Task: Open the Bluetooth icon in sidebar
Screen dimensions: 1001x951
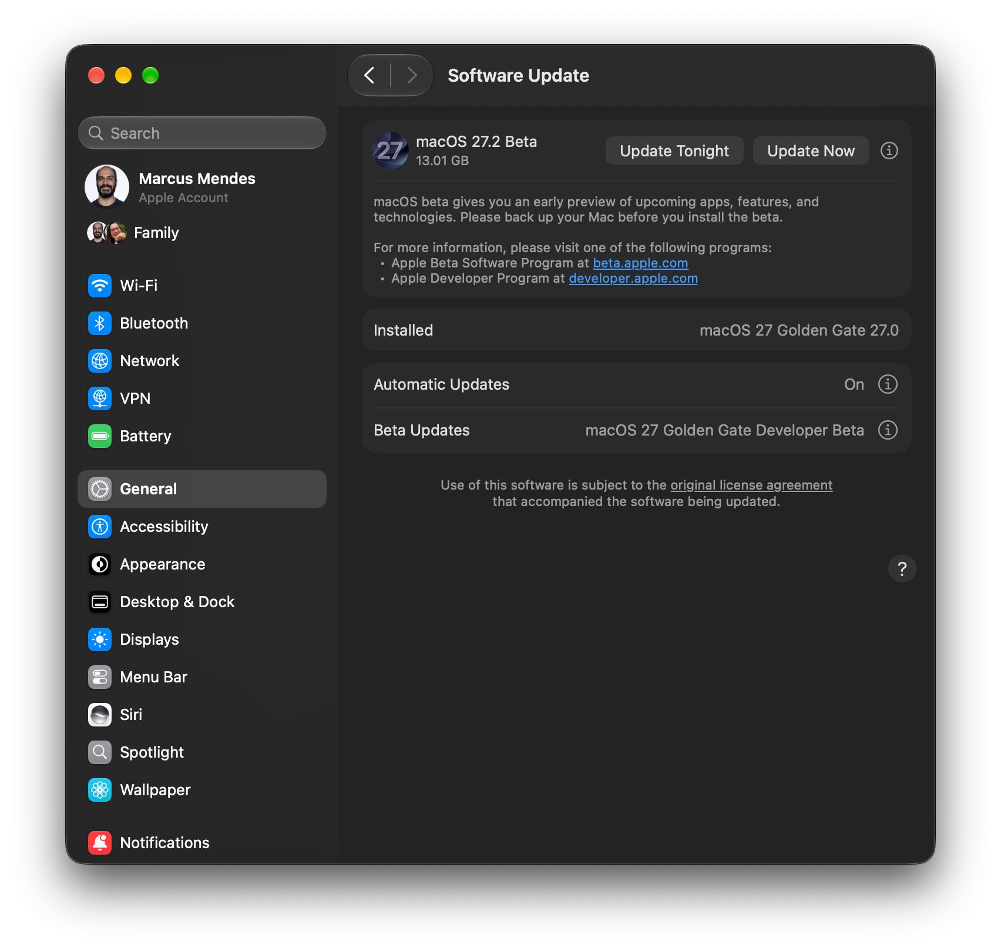Action: point(100,323)
